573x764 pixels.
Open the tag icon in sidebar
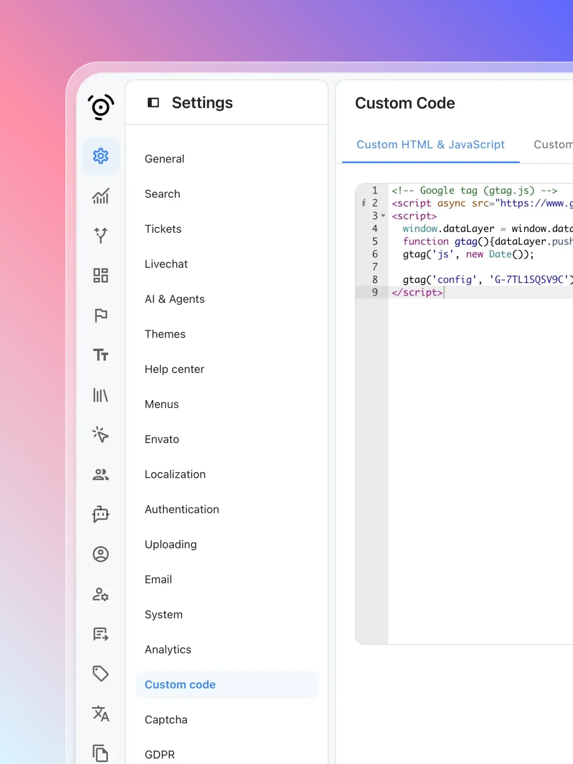(100, 674)
